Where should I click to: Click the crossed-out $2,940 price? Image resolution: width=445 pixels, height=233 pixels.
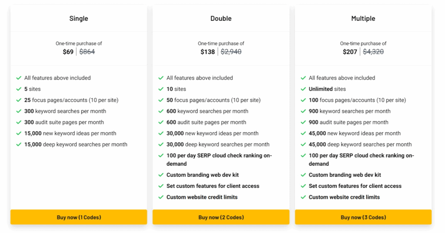(x=231, y=52)
